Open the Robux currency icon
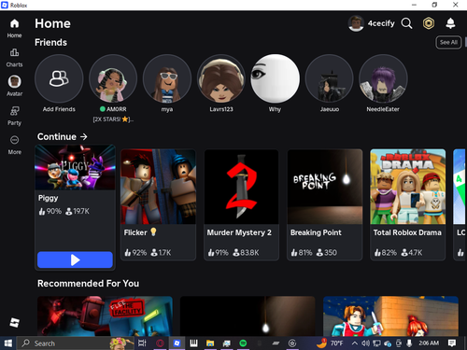 (x=429, y=23)
